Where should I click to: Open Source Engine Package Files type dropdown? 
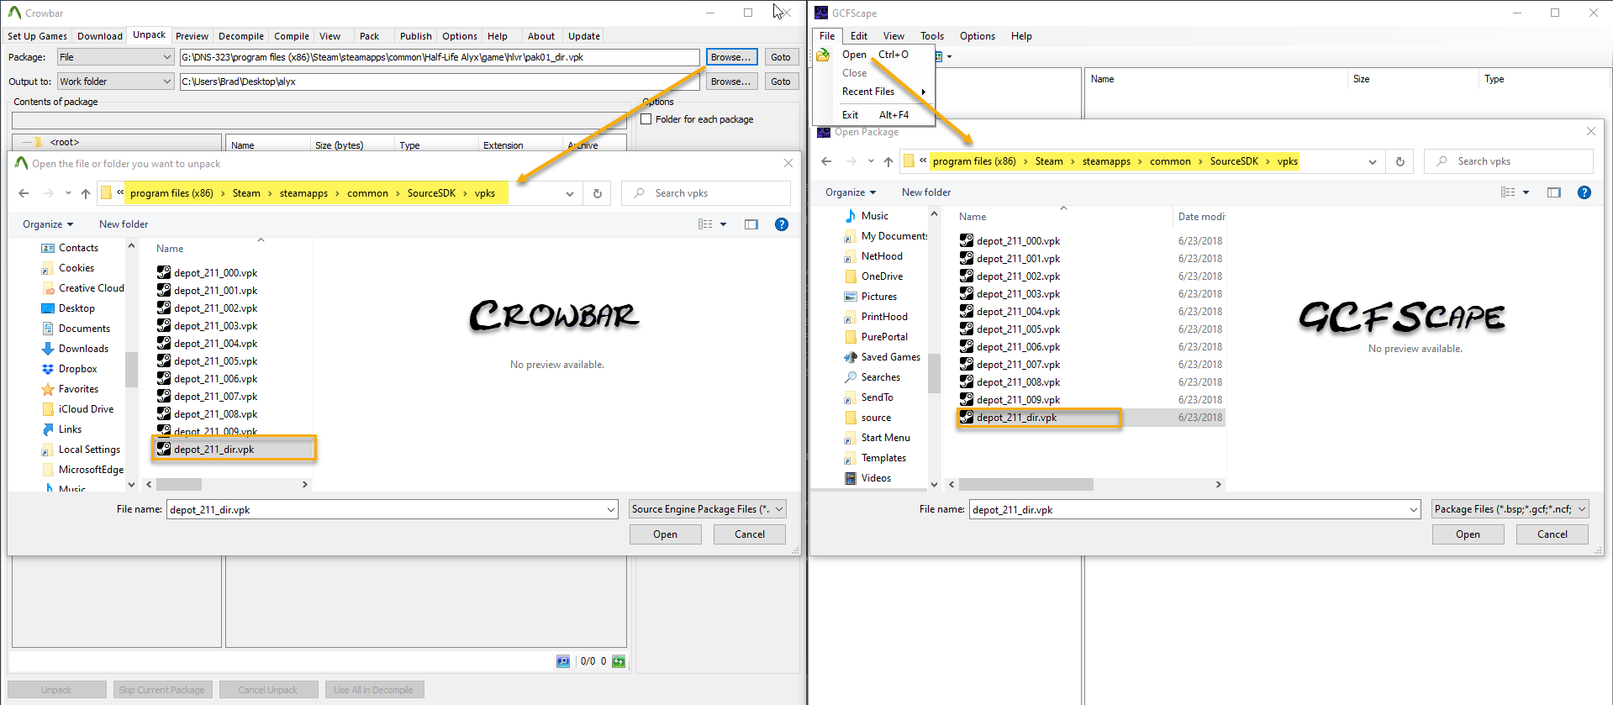(x=708, y=509)
